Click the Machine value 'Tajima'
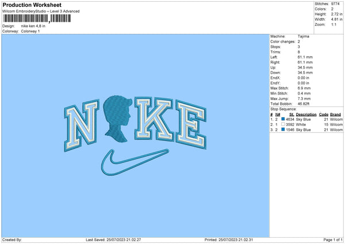This screenshot has width=345, height=244. click(304, 36)
